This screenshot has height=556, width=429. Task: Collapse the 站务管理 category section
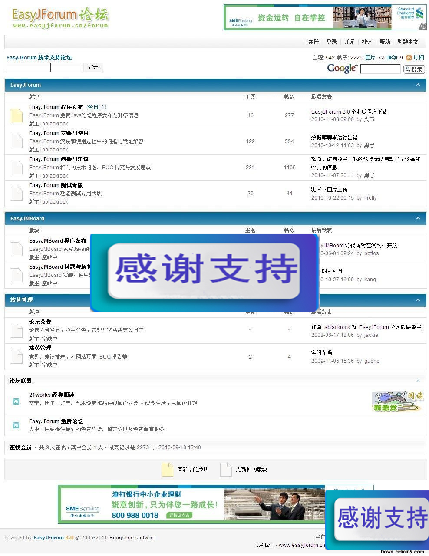[418, 300]
